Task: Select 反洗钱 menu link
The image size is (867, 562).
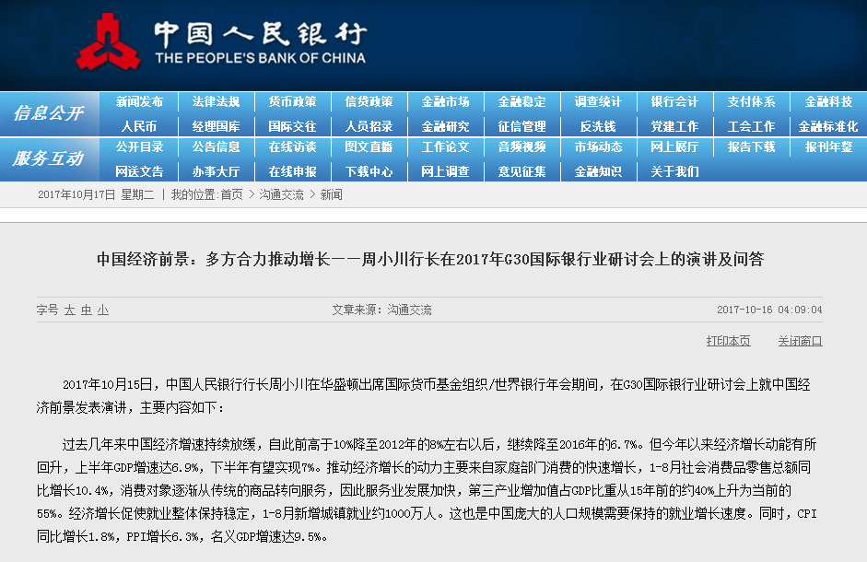Action: coord(598,126)
